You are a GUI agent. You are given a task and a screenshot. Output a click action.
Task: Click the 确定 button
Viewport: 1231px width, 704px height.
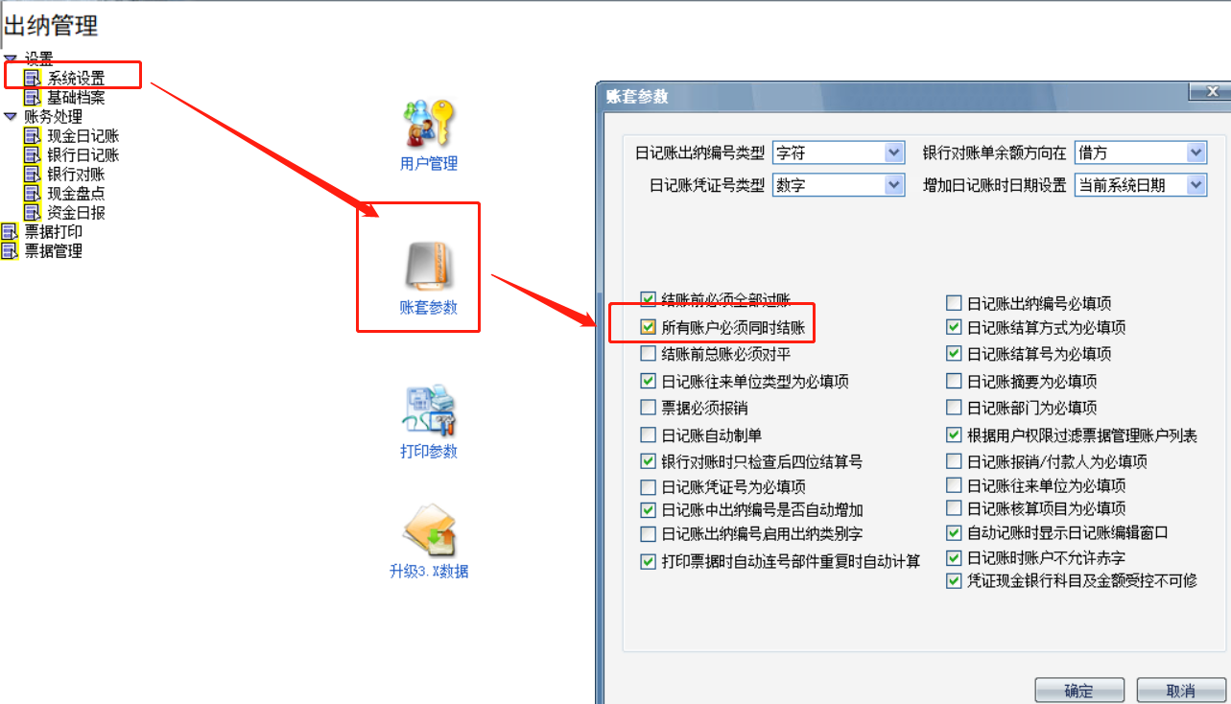pos(1079,691)
